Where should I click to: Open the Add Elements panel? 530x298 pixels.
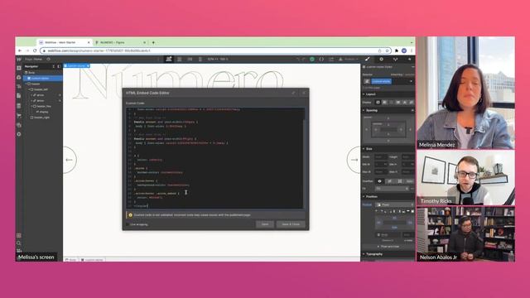pyautogui.click(x=19, y=68)
